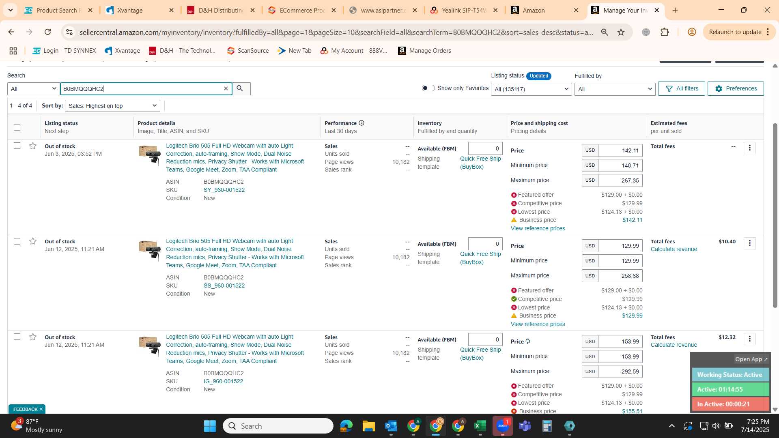The width and height of the screenshot is (779, 438).
Task: Open the Sort by dropdown
Action: point(112,106)
